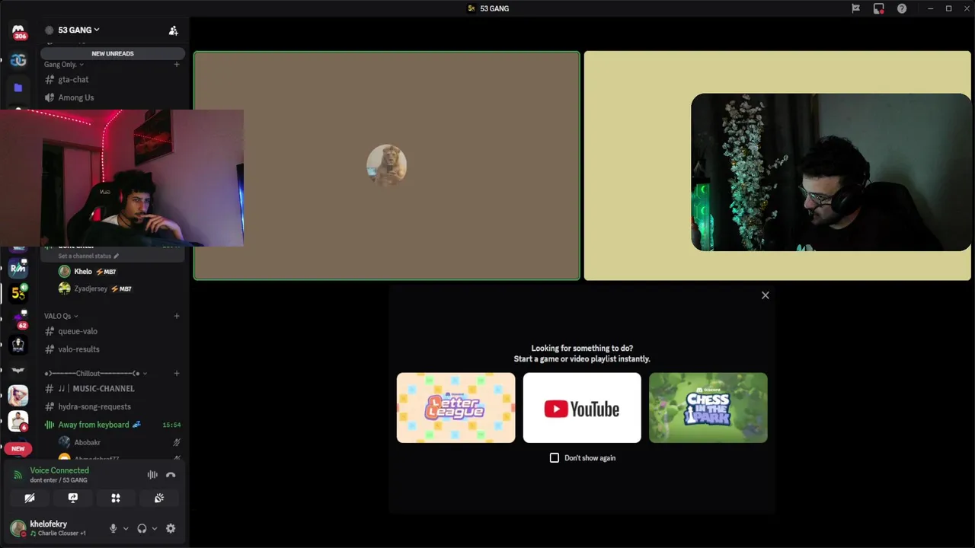Click the green voice connection signal icon

[18, 475]
